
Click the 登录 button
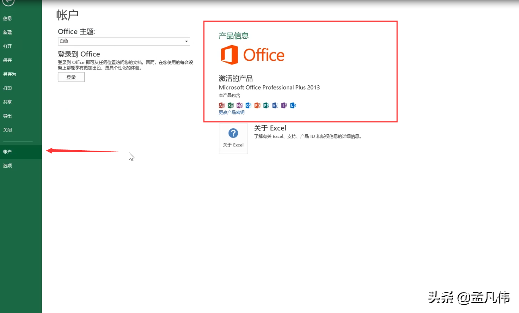tap(71, 77)
